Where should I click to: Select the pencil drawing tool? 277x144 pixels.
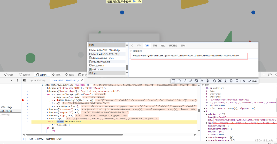190,81
